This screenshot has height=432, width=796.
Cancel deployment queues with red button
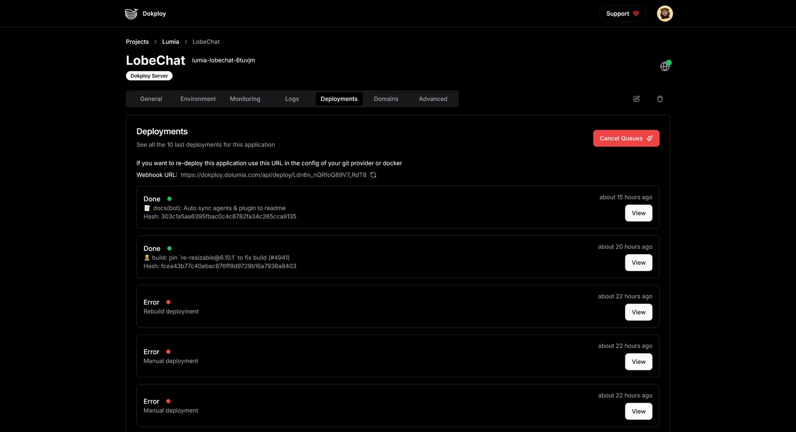pos(626,138)
